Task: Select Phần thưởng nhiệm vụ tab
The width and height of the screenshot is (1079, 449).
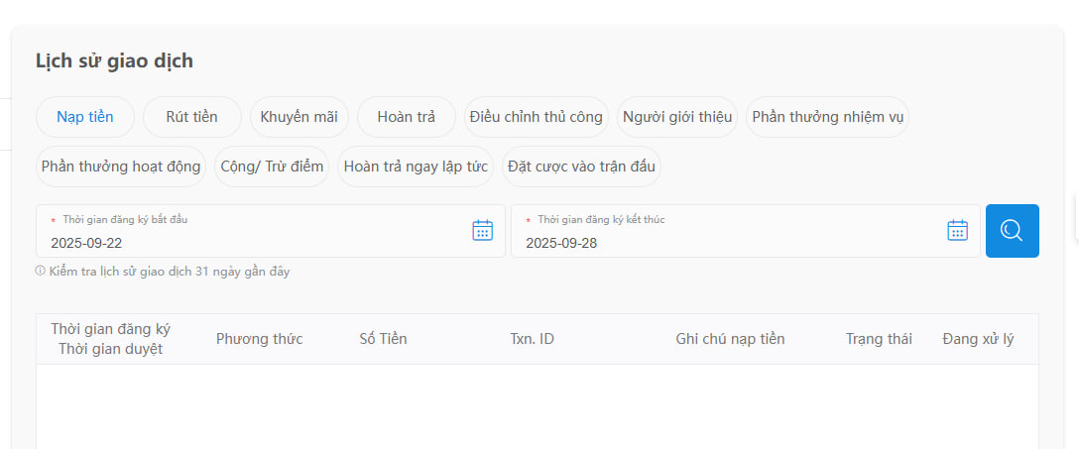Action: (827, 117)
